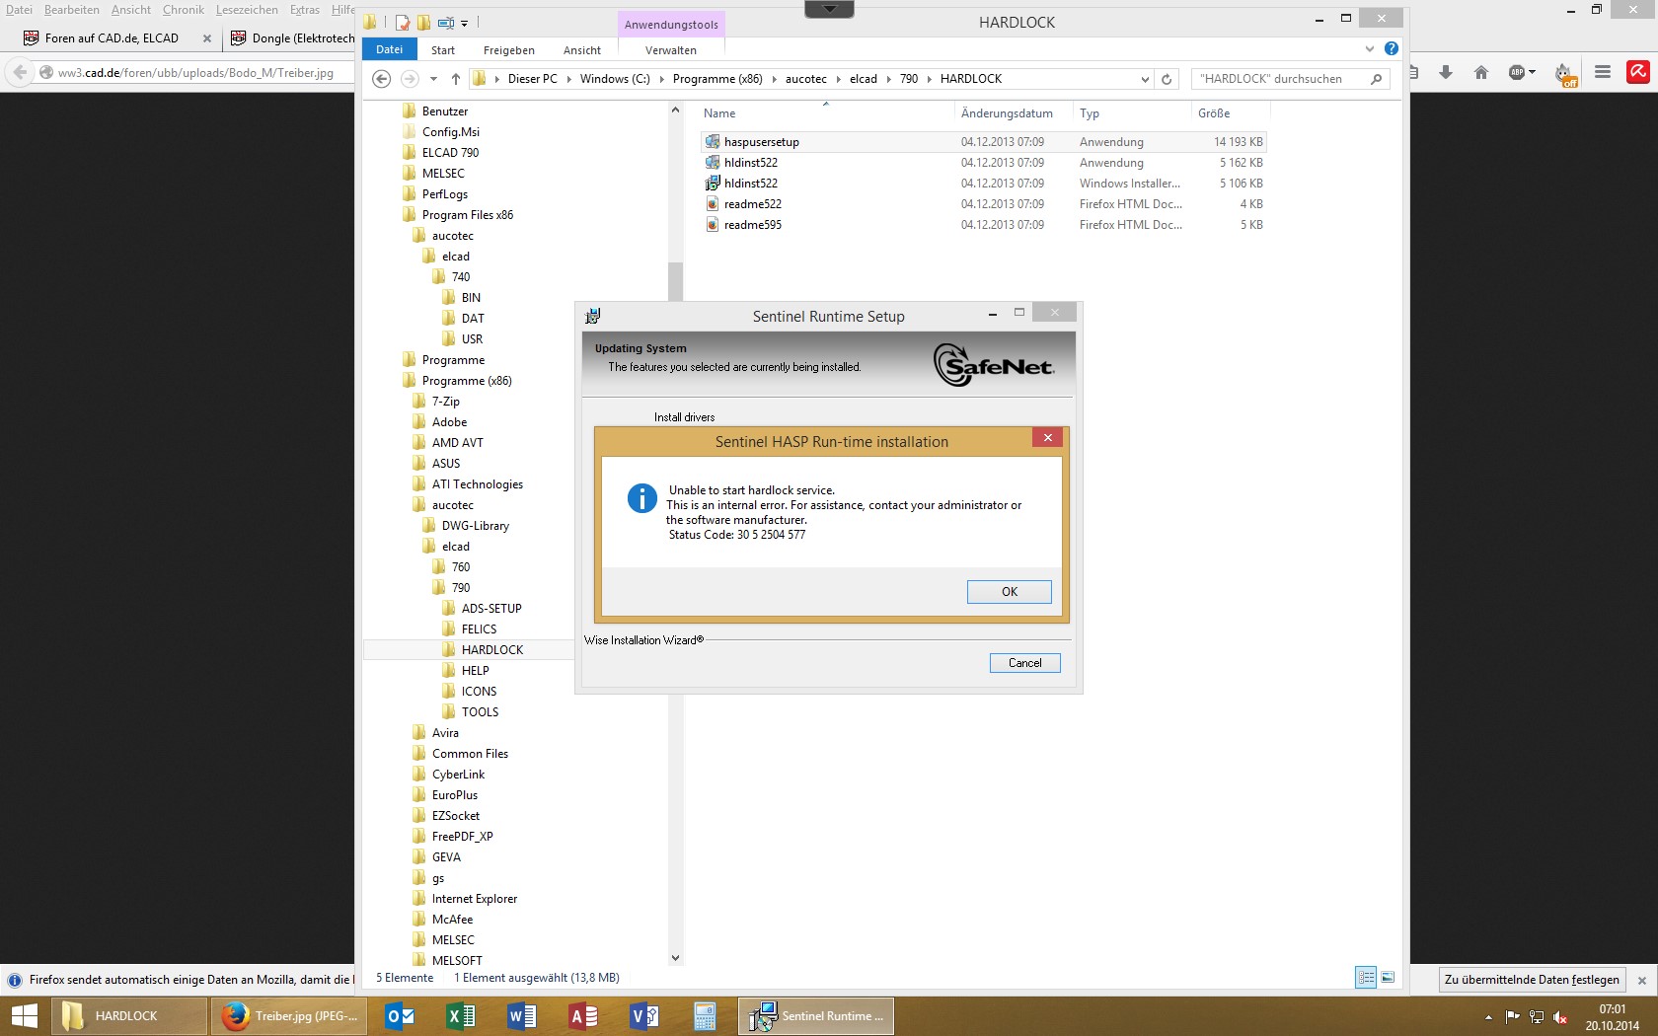Select the hldinst522 Windows Installer file
Viewport: 1658px width, 1036px height.
coord(751,184)
